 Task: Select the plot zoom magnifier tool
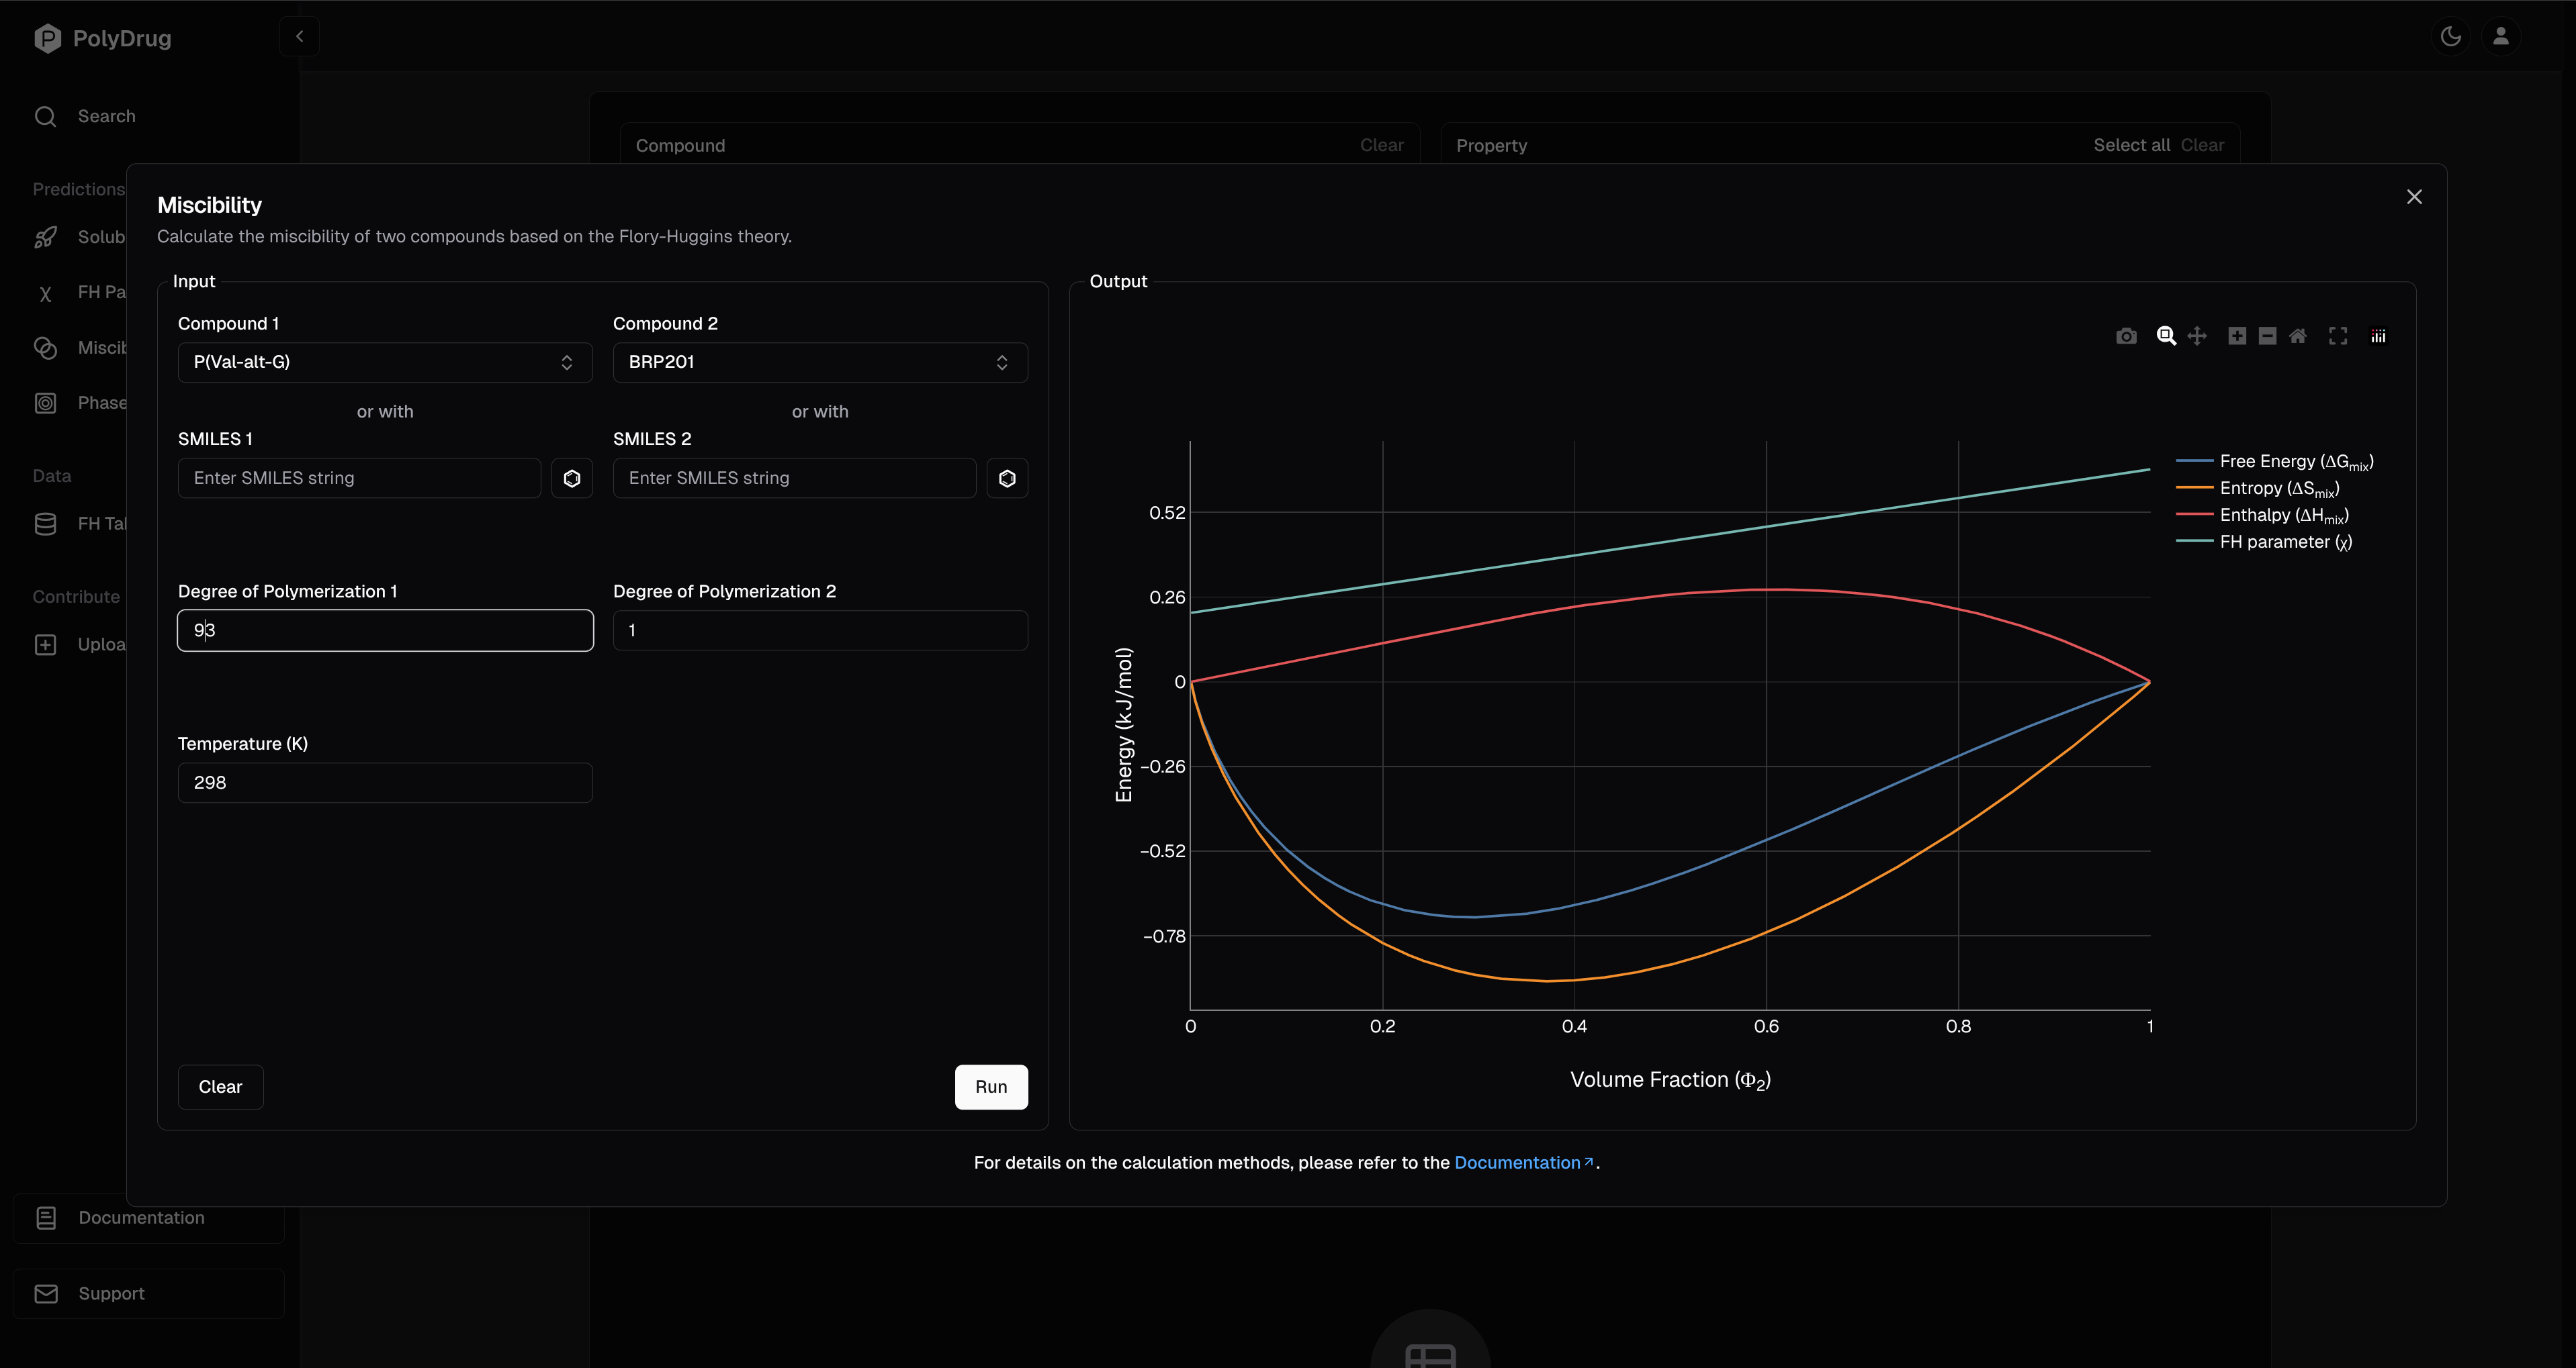[2166, 337]
